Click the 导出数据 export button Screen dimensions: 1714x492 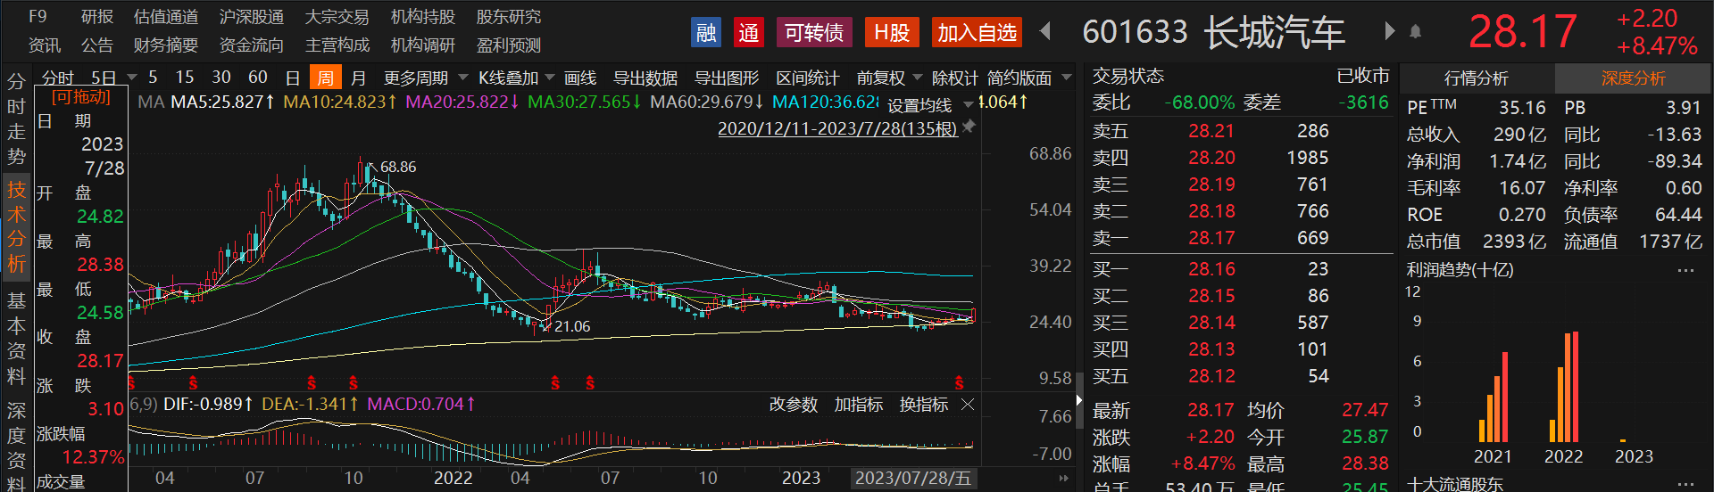coord(645,78)
